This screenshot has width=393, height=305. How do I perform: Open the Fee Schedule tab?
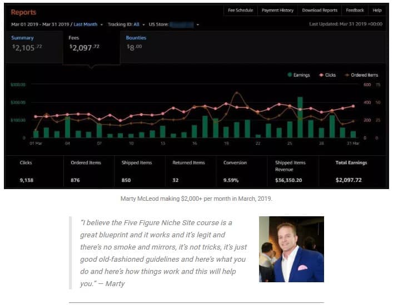[x=240, y=10]
